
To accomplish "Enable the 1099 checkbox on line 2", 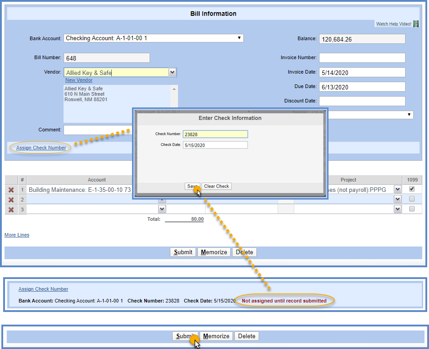I will (411, 199).
